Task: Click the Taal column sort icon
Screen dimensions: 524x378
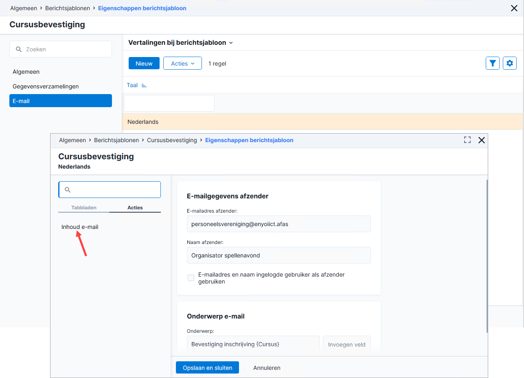Action: pyautogui.click(x=144, y=86)
